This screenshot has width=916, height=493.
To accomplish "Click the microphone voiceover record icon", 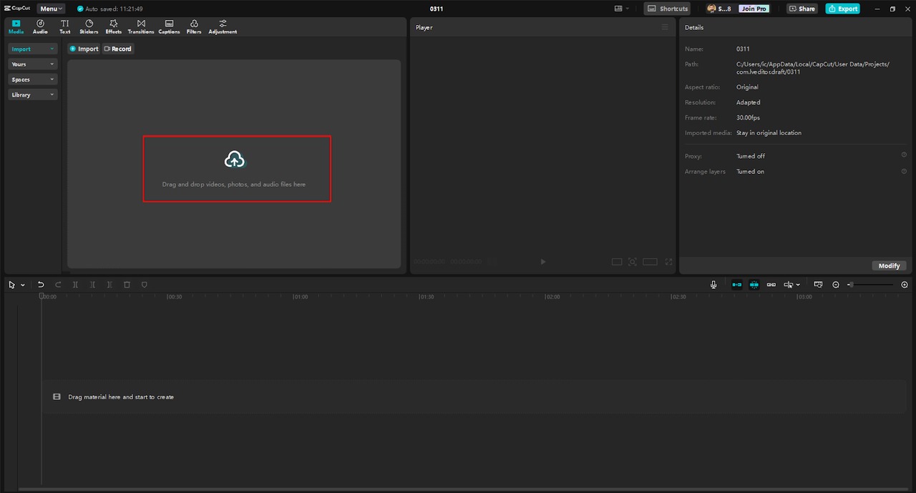I will tap(713, 285).
